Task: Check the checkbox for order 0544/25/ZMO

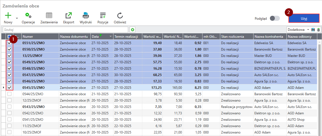Action: point(10,94)
